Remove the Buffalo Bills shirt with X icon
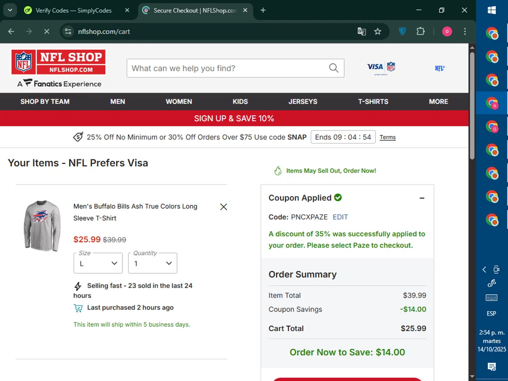The image size is (508, 381). (x=224, y=207)
